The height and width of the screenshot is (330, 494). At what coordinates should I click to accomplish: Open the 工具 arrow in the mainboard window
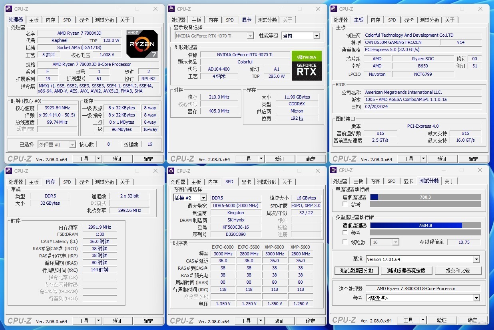(423, 158)
